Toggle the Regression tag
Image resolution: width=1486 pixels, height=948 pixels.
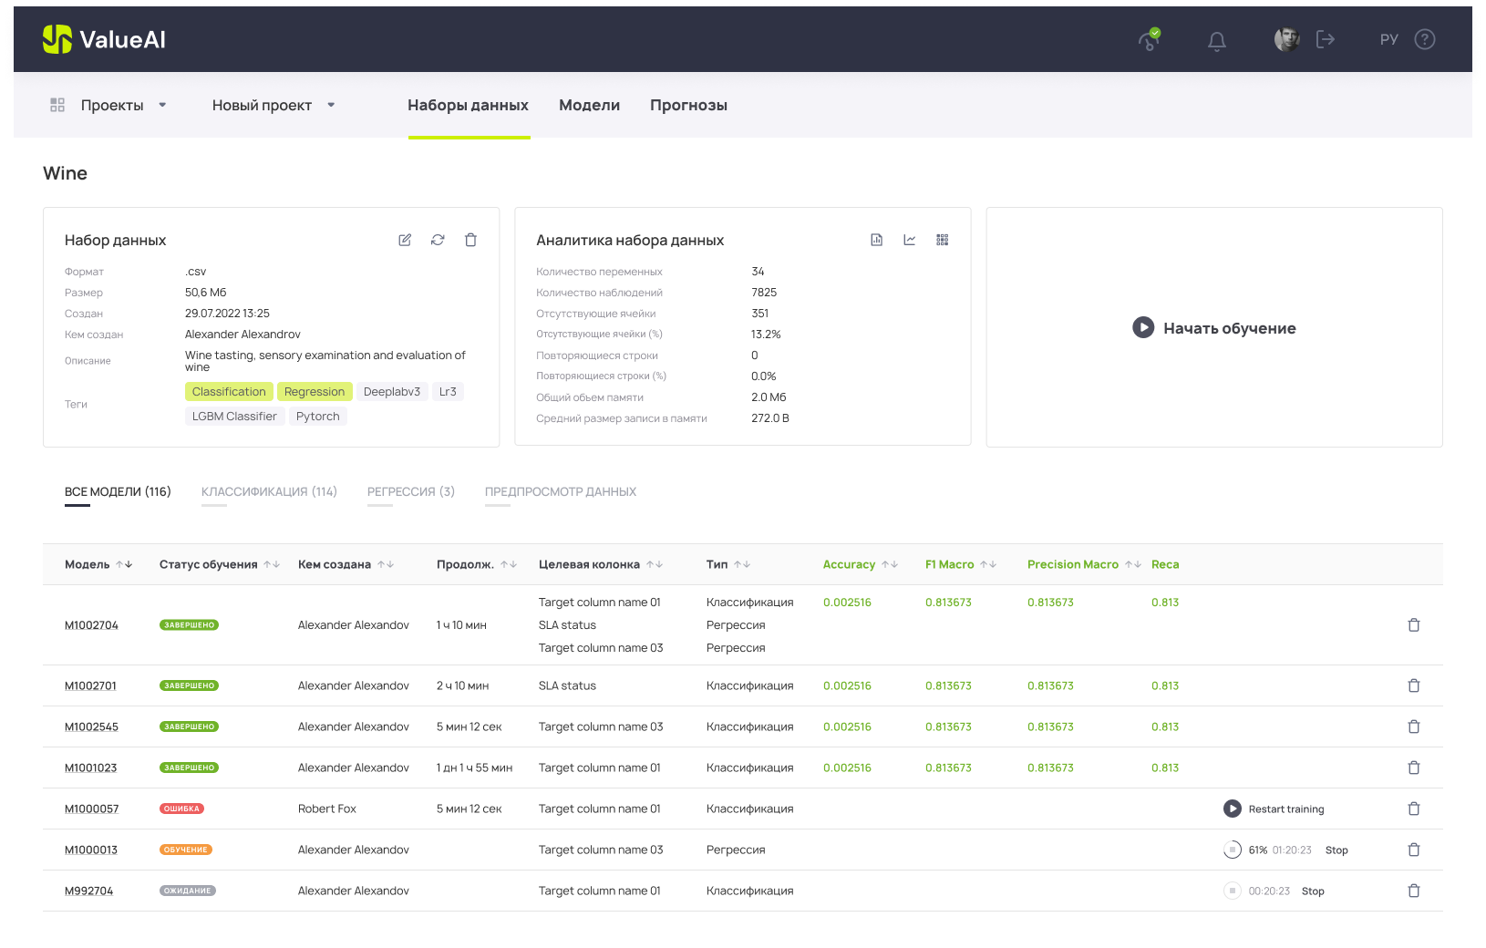[x=314, y=392]
